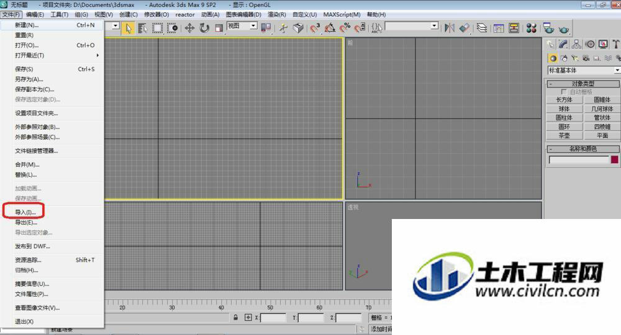This screenshot has height=335, width=621.
Task: Click 平面 object button
Action: (602, 136)
